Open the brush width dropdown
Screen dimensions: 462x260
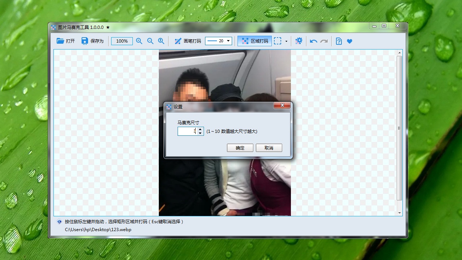pyautogui.click(x=228, y=41)
